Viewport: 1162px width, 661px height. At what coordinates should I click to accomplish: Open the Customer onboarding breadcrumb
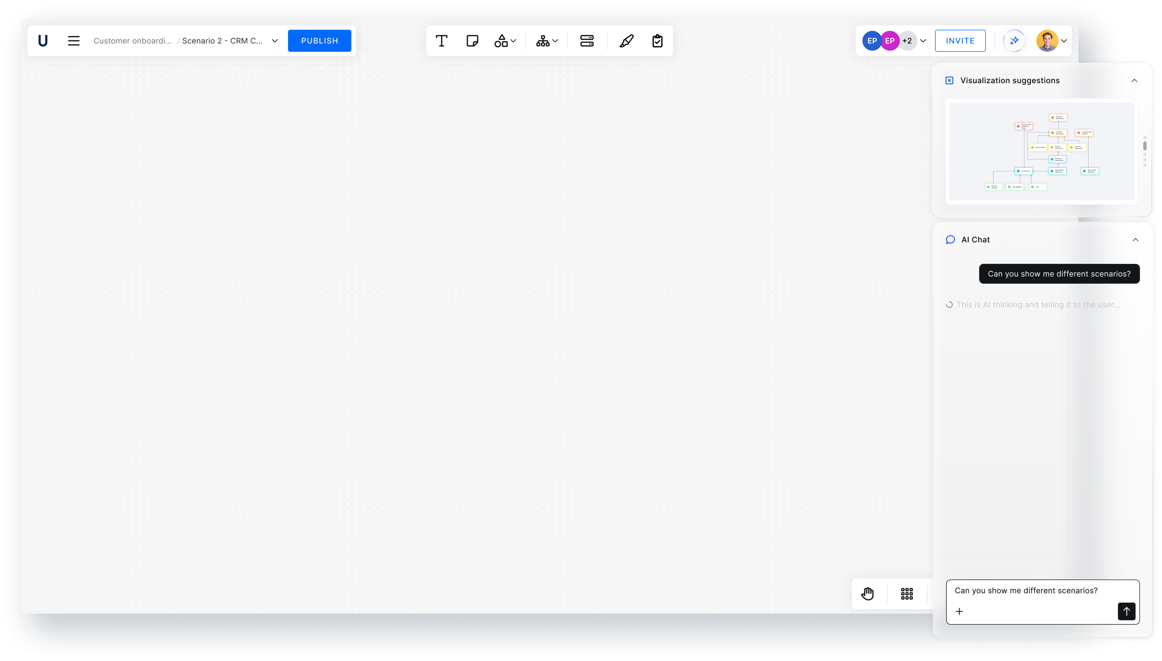(132, 41)
